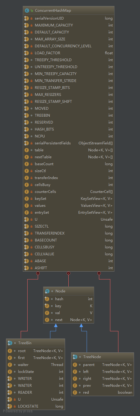This screenshot has height=416, width=140.
Task: Select the MAX_RESIZERS field row
Action: point(69,95)
